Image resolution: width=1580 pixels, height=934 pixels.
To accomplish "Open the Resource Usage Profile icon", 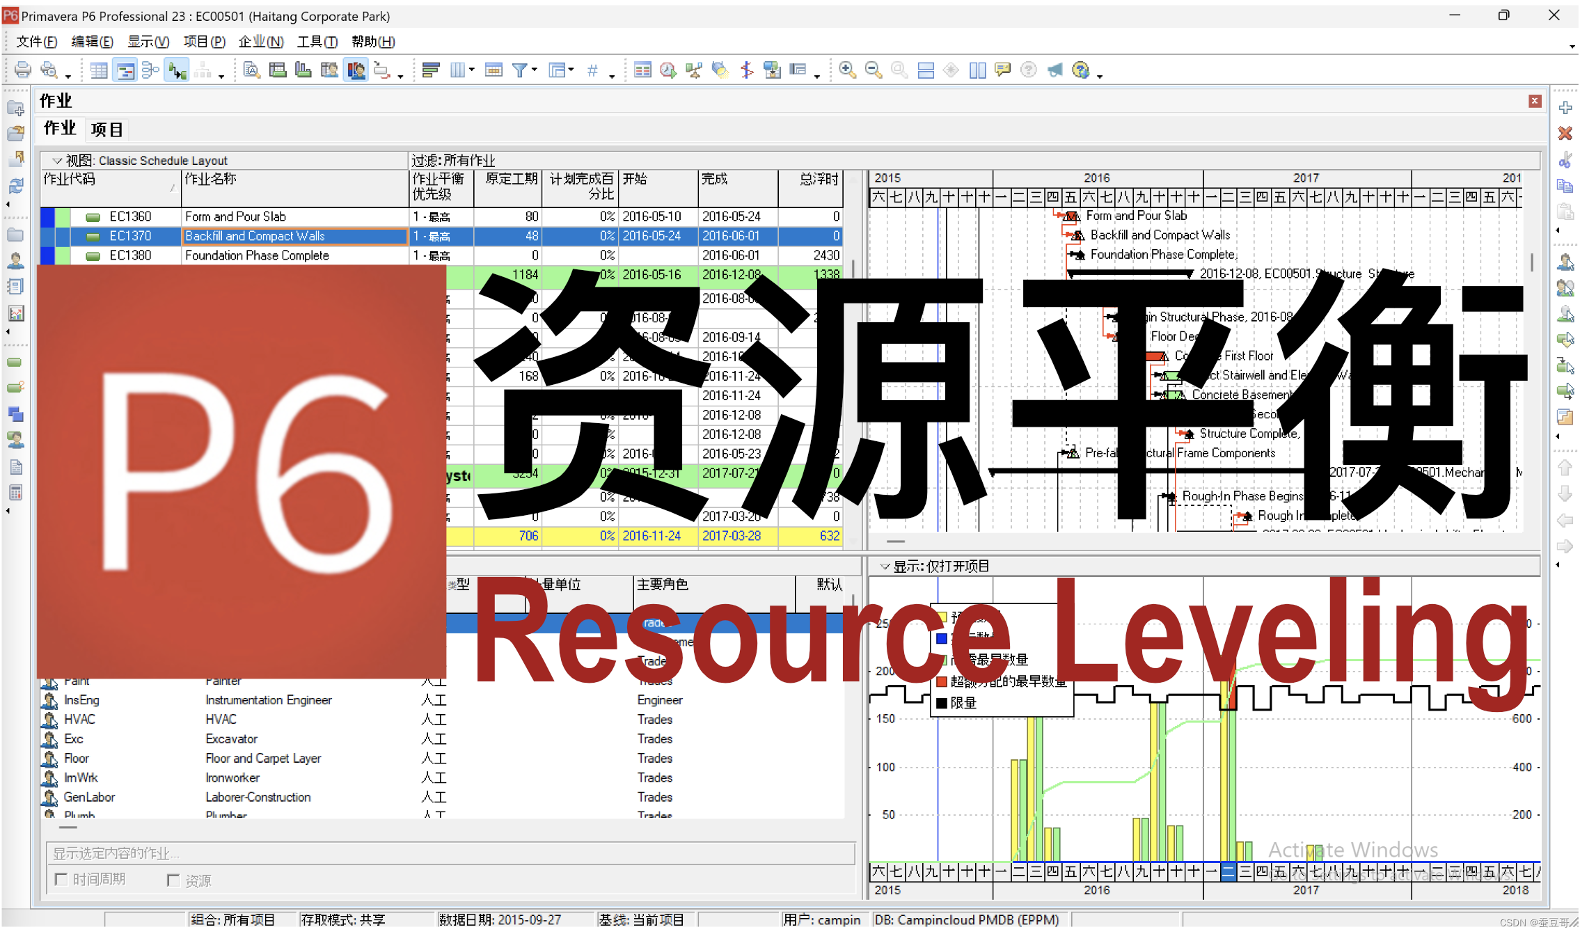I will point(356,70).
